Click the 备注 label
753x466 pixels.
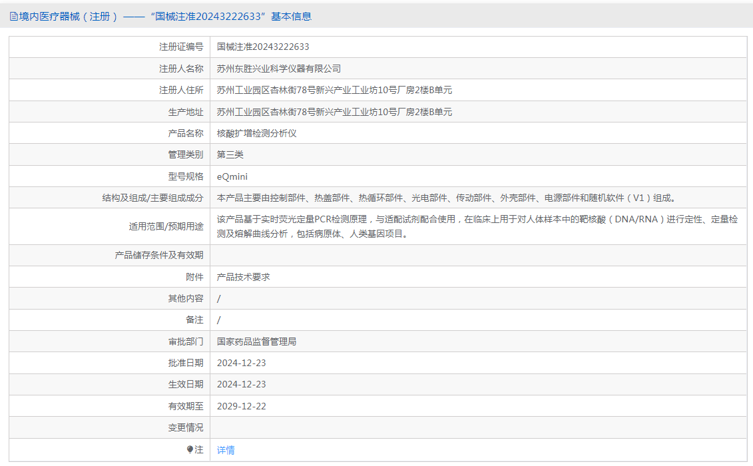point(194,320)
